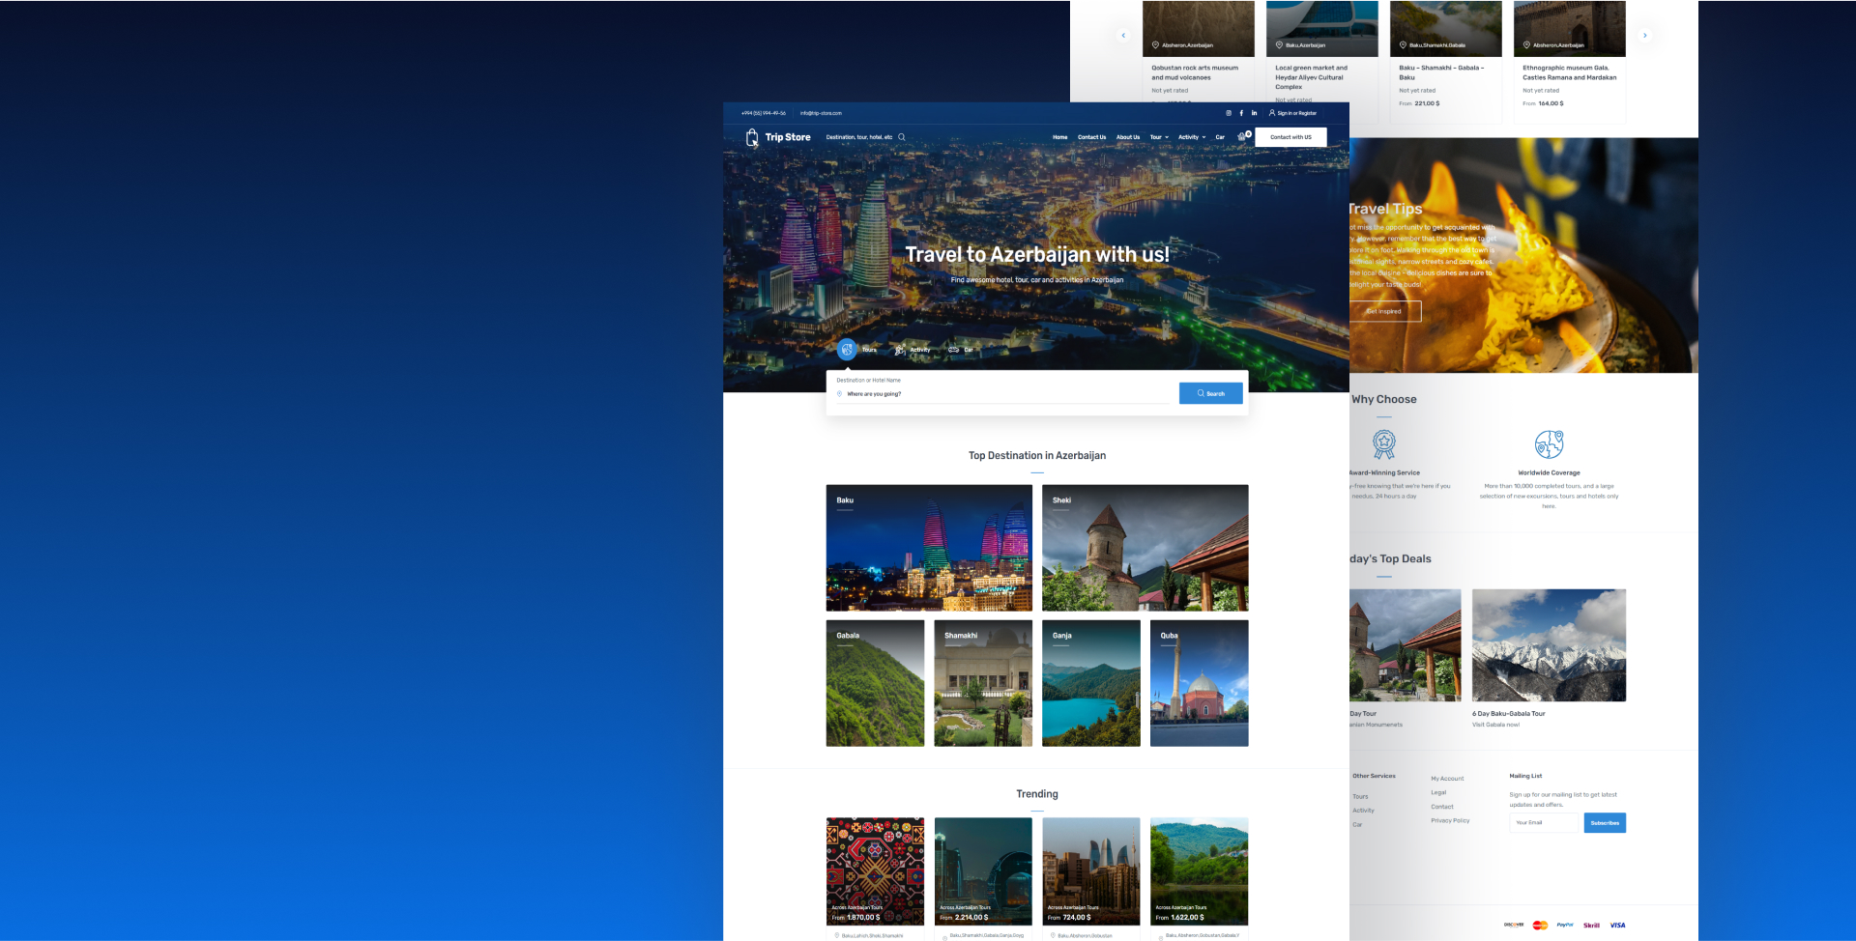This screenshot has width=1856, height=941.
Task: Go to previous slide with left carousel arrow
Action: click(x=1123, y=36)
